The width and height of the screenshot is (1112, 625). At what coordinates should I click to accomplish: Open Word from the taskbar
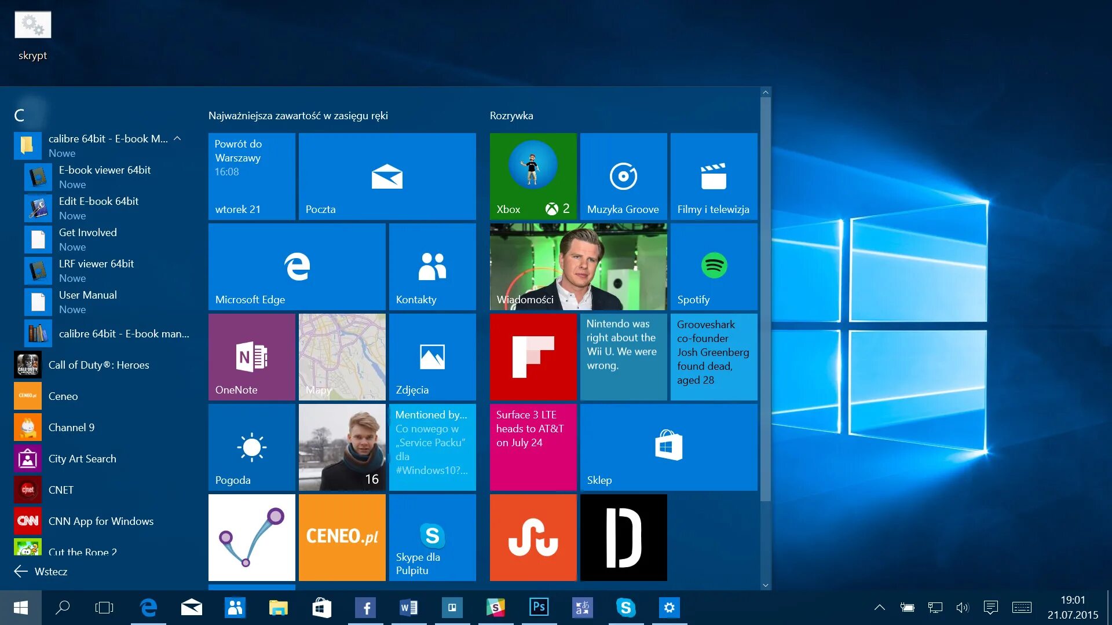(409, 608)
